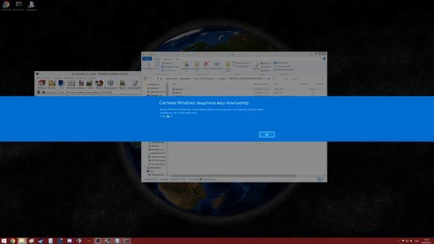Open the blue Файл tab in Explorer

pos(147,59)
